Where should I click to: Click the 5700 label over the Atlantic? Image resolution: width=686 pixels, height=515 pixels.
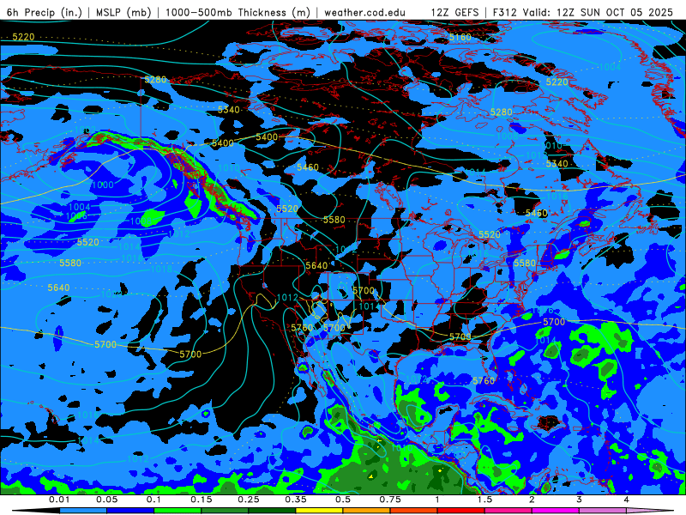point(554,322)
